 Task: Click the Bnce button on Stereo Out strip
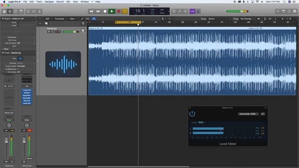click(29, 159)
